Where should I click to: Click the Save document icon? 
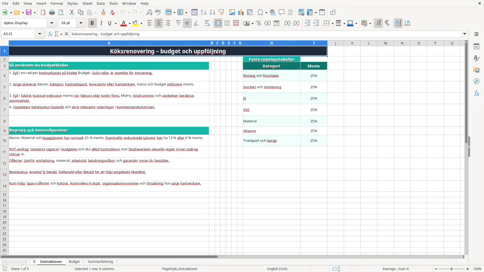29,12
